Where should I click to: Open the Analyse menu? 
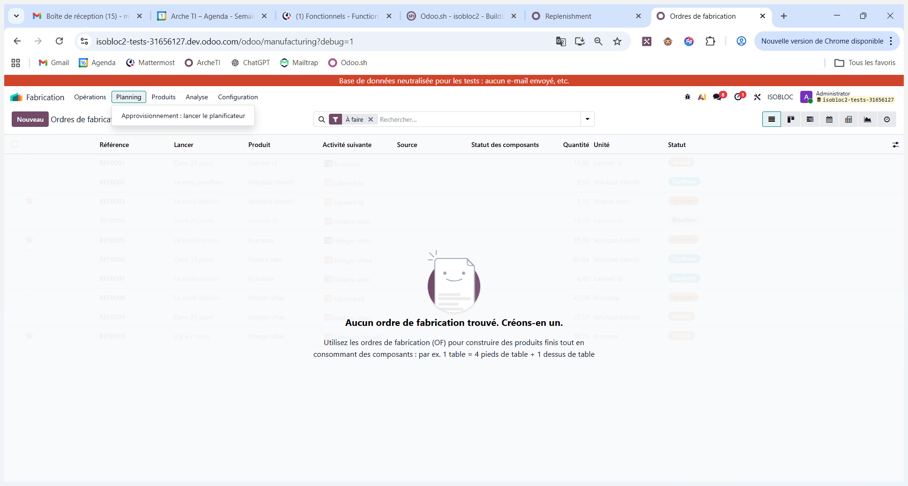[197, 97]
